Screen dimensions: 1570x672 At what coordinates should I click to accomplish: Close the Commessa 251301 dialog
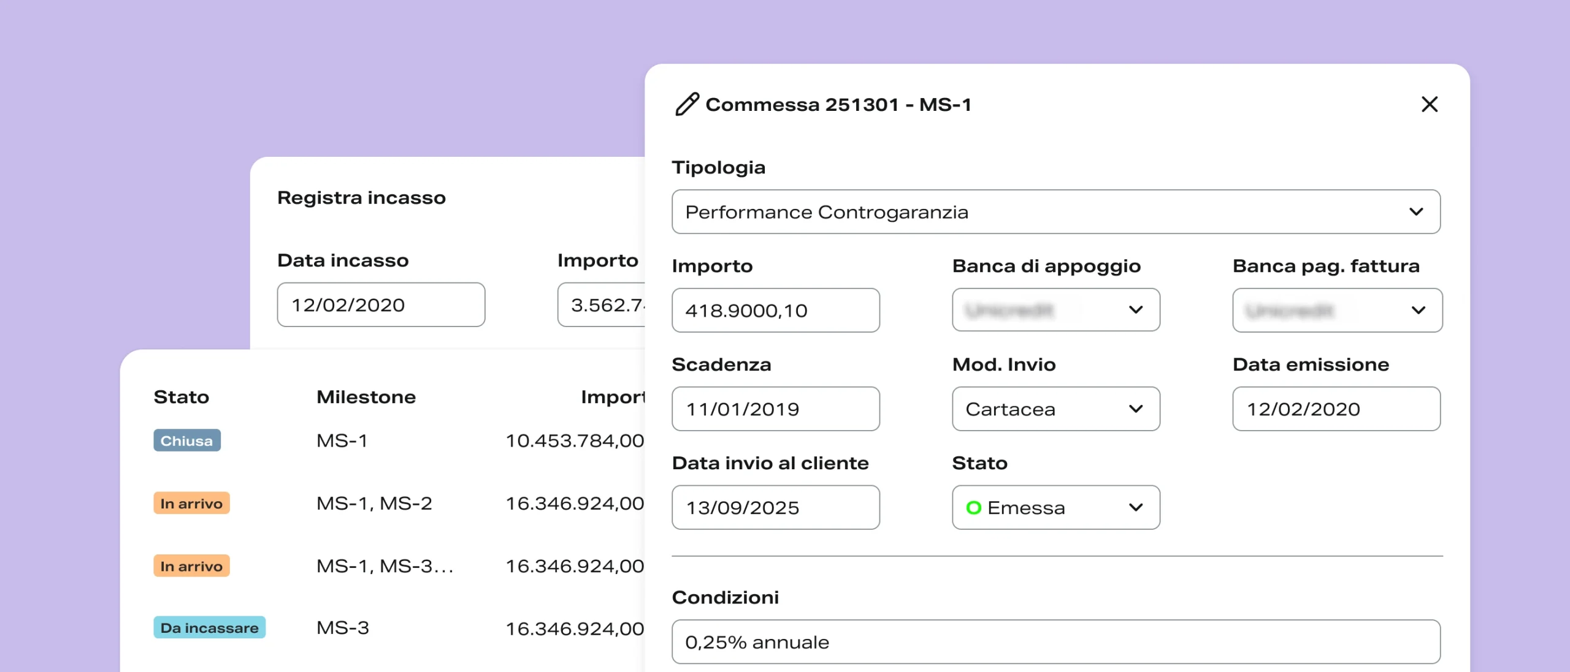coord(1430,104)
